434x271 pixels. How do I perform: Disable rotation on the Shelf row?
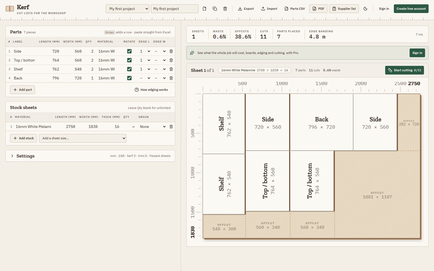point(129,69)
